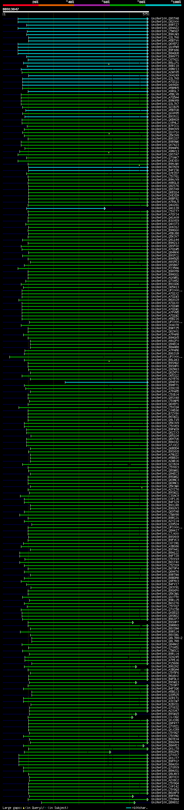Select the UniRef100_Q6VEF2 label
The height and width of the screenshot is (810, 184).
(x=165, y=44)
